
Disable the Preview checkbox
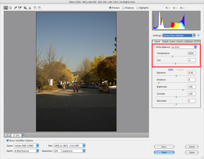coord(110,8)
